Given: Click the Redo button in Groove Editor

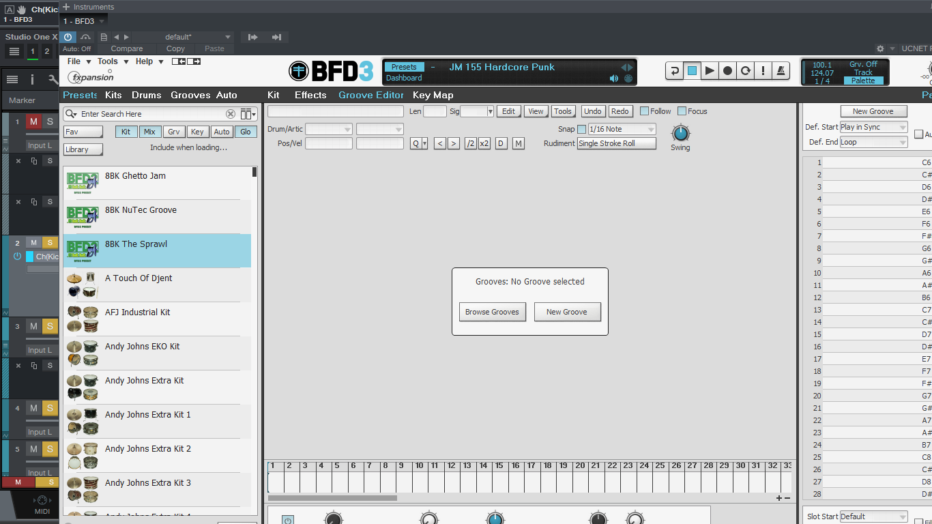Looking at the screenshot, I should tap(620, 111).
